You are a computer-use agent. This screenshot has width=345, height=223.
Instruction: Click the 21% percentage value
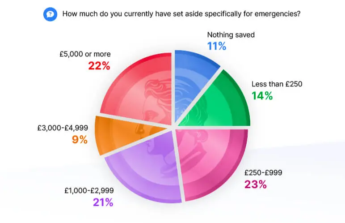point(103,202)
